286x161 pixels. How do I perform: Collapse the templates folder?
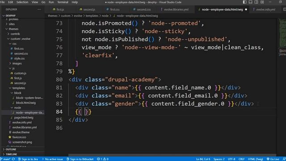[x=19, y=88]
